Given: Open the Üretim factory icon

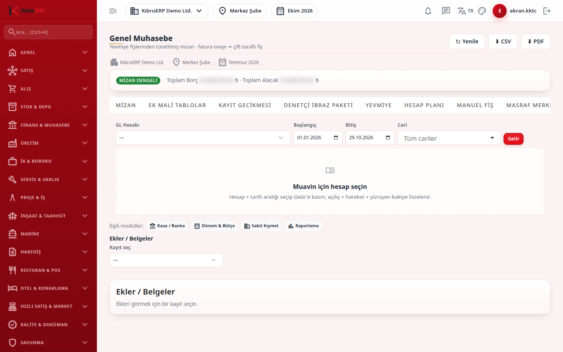Looking at the screenshot, I should (13, 143).
